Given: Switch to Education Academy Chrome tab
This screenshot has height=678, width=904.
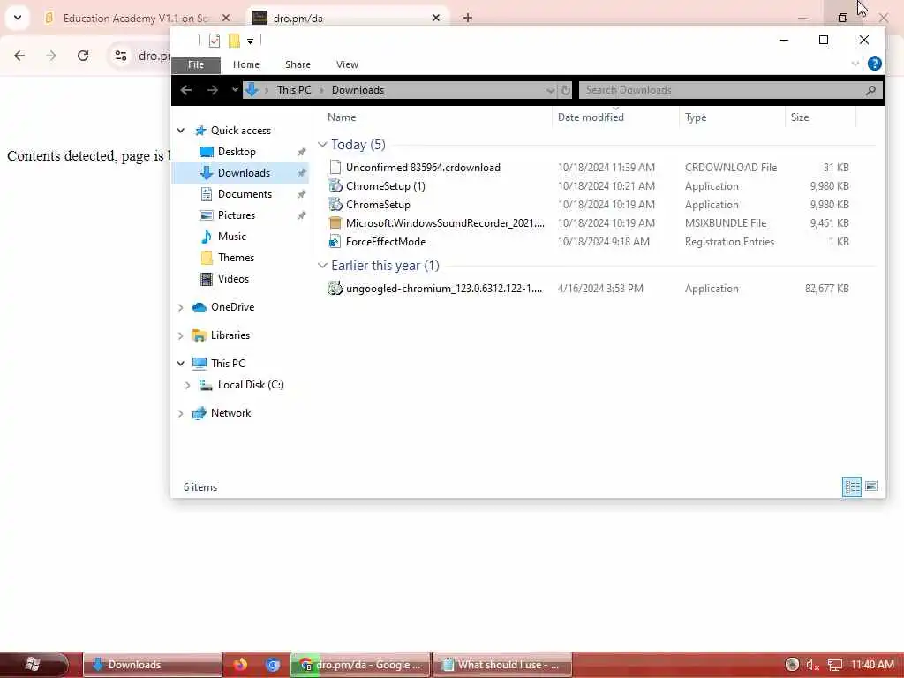Looking at the screenshot, I should tap(136, 19).
